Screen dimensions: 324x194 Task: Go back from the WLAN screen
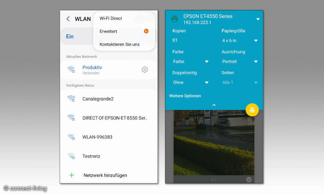tap(68, 19)
